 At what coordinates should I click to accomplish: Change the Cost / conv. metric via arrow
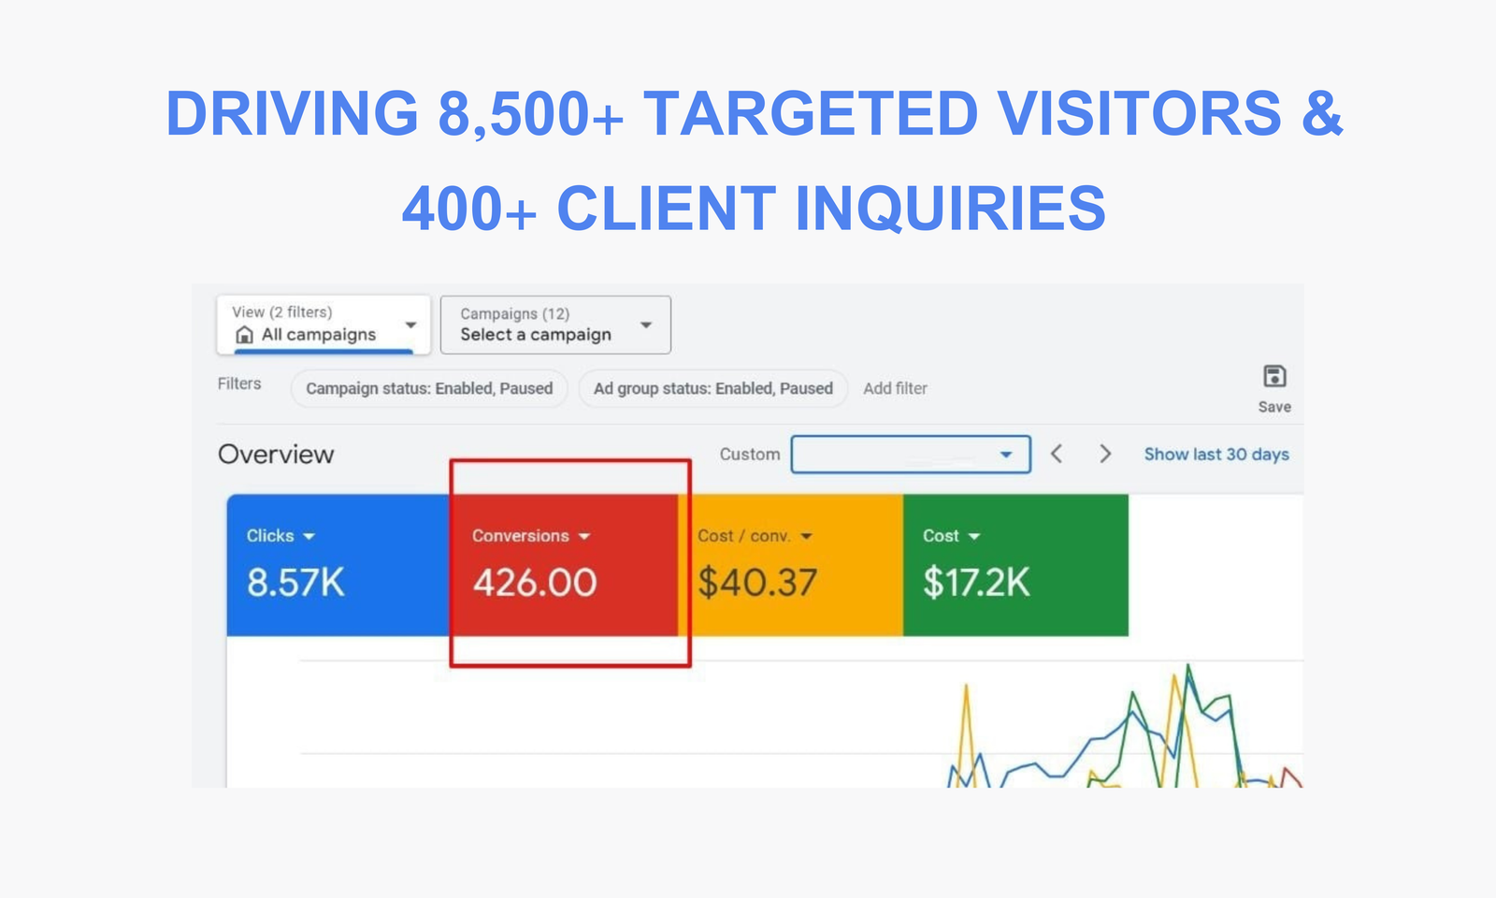pos(807,537)
